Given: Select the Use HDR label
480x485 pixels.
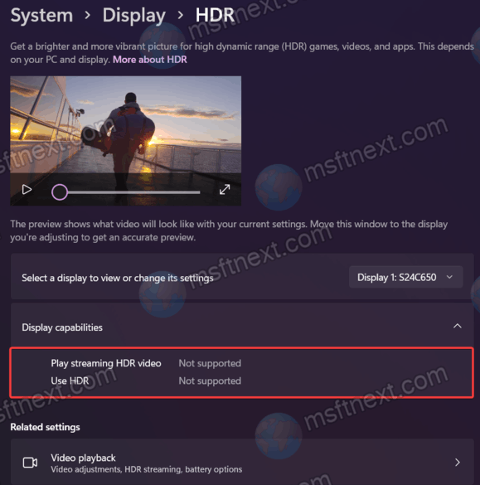Looking at the screenshot, I should point(70,381).
